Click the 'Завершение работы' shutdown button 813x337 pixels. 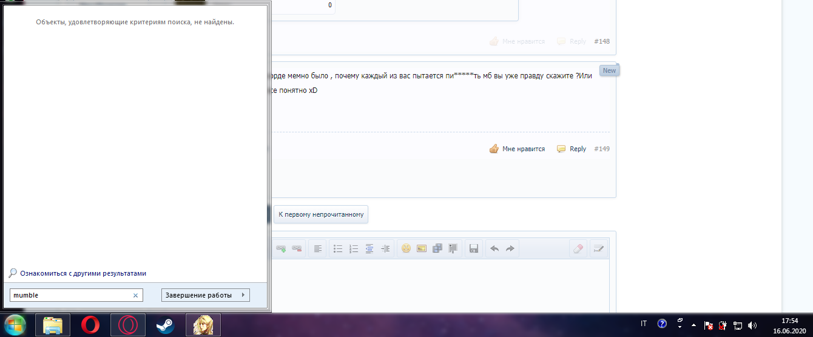click(198, 295)
